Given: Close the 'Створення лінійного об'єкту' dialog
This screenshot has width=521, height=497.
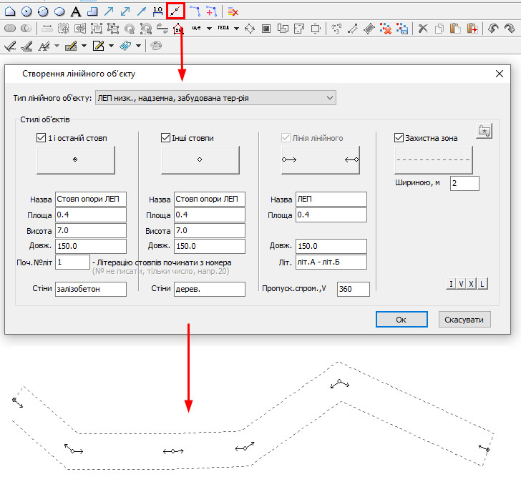Looking at the screenshot, I should coord(499,74).
